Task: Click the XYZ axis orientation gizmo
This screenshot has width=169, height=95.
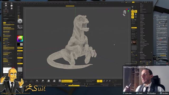Action: tap(128, 10)
